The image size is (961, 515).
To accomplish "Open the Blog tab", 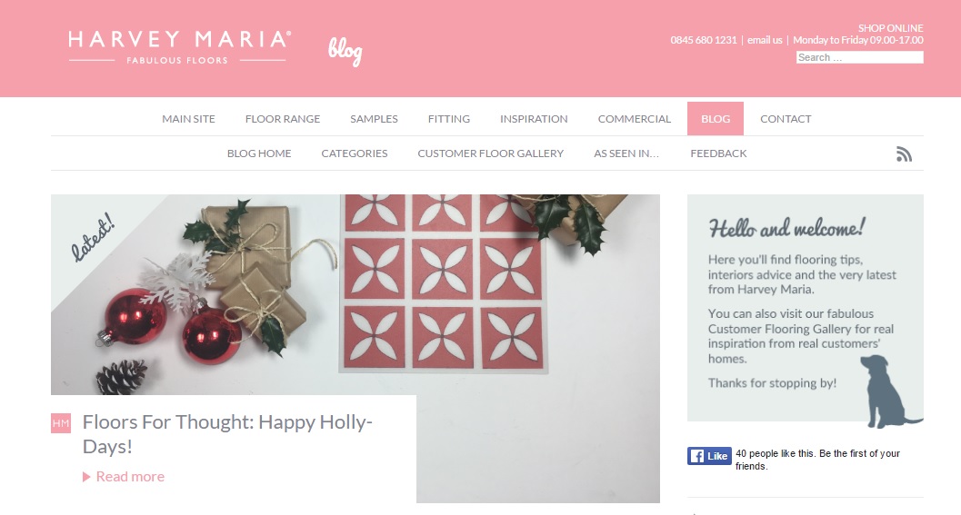I will (716, 119).
